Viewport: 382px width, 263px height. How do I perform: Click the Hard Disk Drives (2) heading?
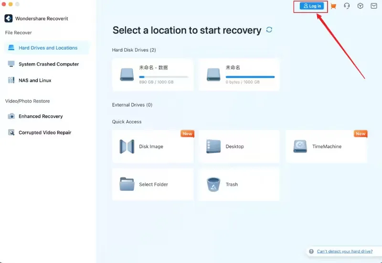(134, 50)
